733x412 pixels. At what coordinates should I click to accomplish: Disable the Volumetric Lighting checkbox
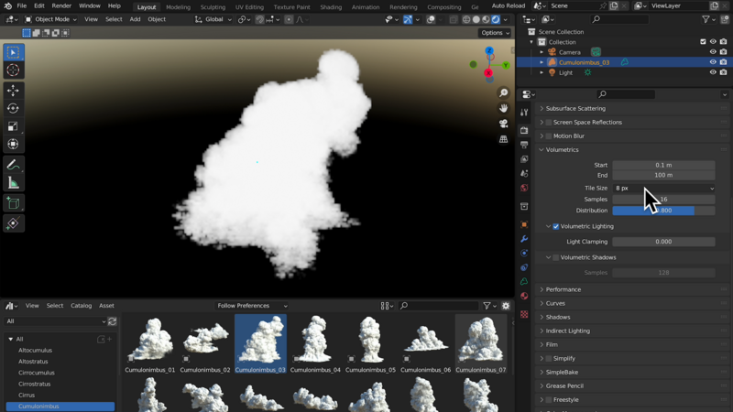coord(556,226)
